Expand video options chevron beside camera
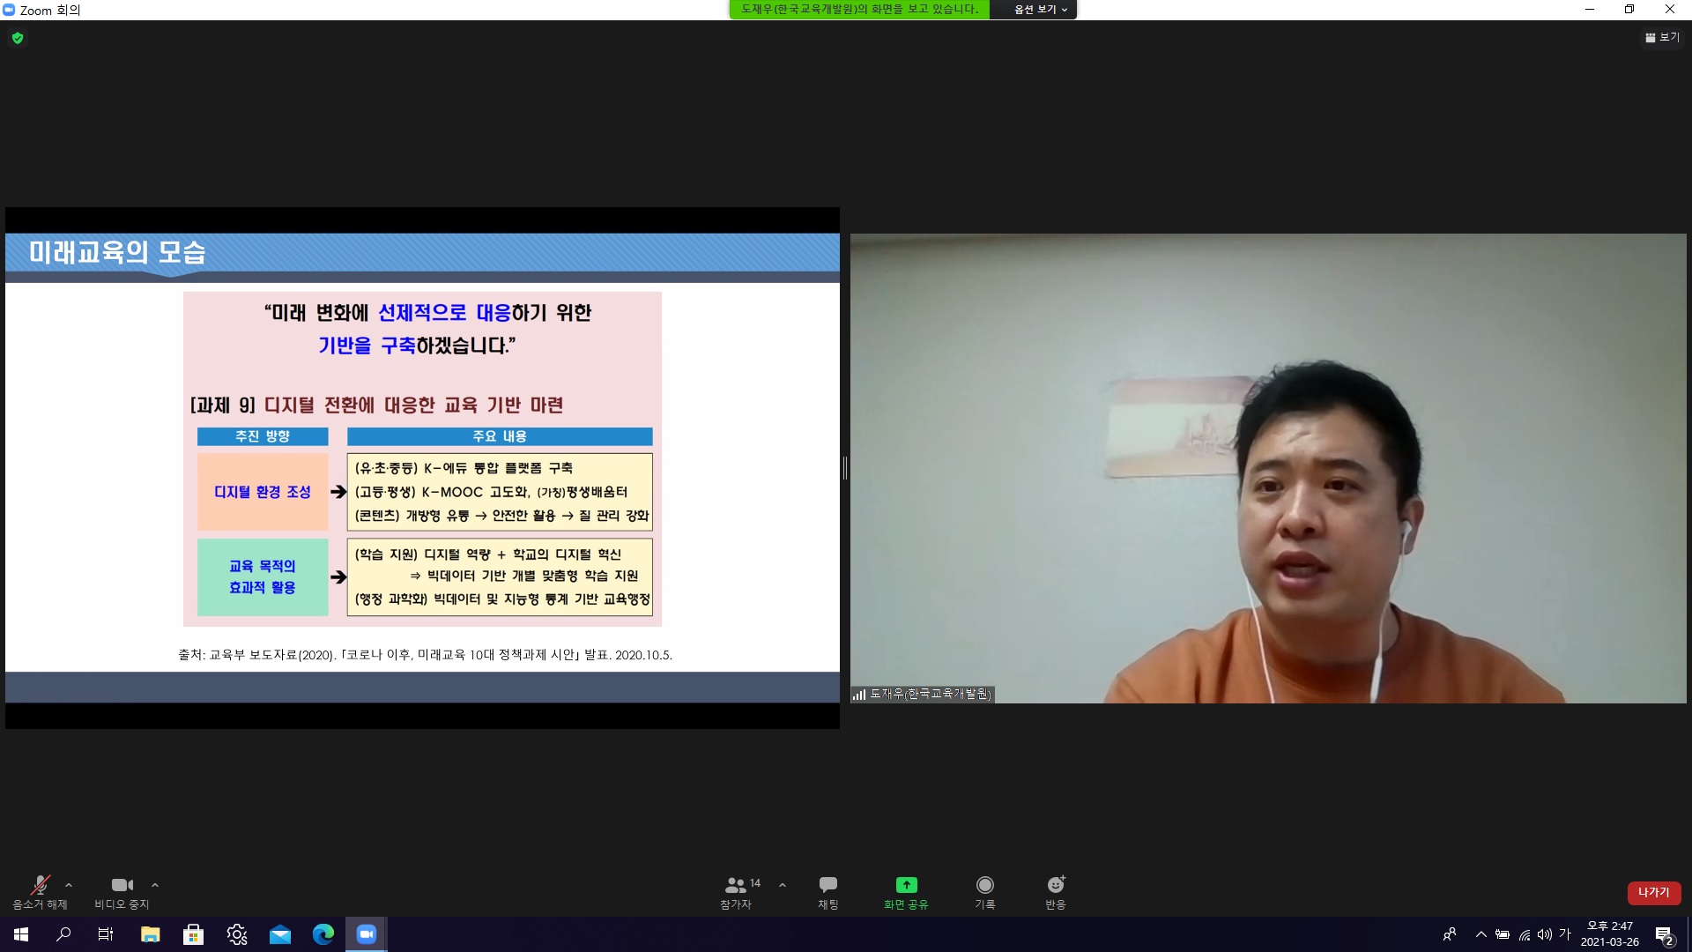Image resolution: width=1692 pixels, height=952 pixels. coord(155,885)
